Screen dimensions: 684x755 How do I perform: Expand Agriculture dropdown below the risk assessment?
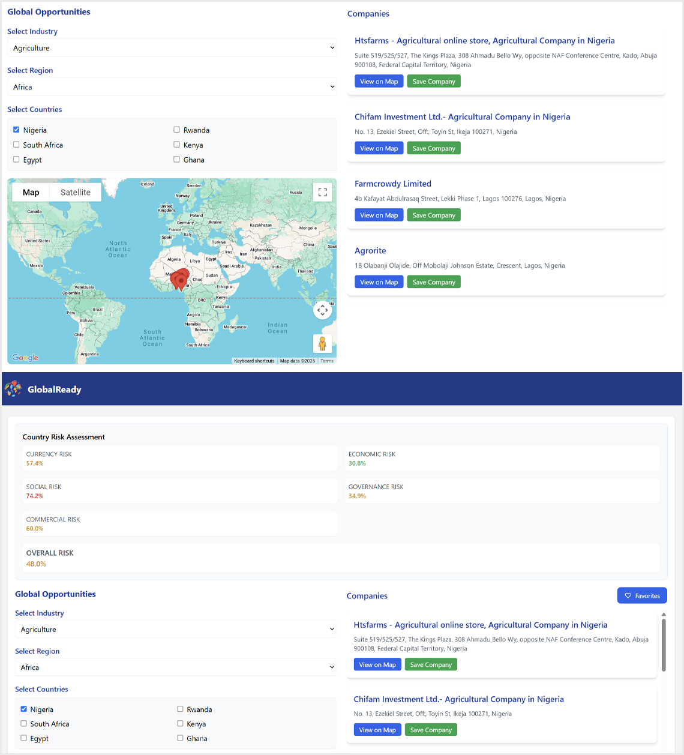175,629
